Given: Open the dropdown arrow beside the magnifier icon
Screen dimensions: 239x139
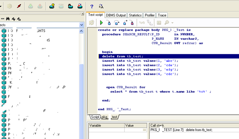Looking at the screenshot, I should pos(173,23).
